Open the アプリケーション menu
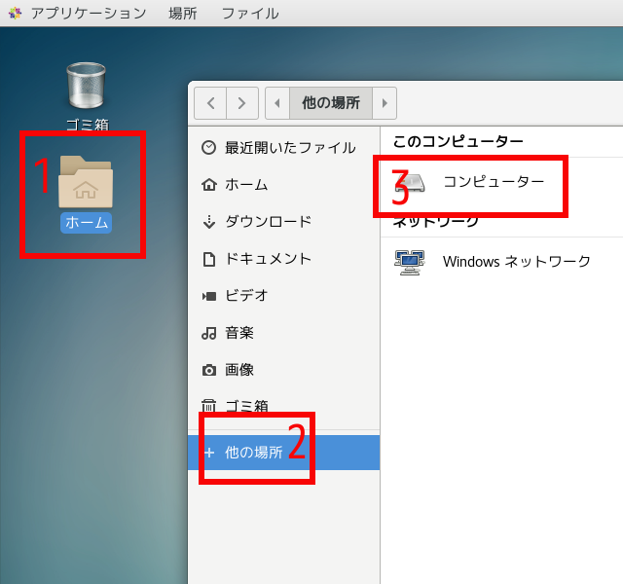The height and width of the screenshot is (584, 623). point(88,13)
